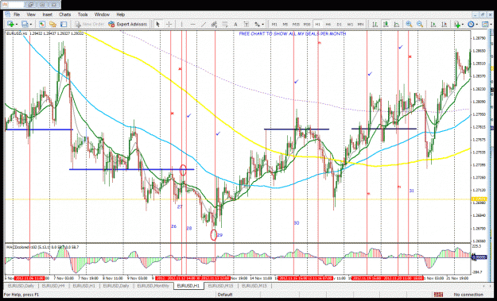Click the FREE CHART TO SHOW ALL MY DEALS text

293,34
